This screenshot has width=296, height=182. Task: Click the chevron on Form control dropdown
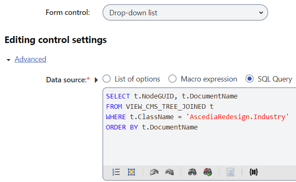pyautogui.click(x=261, y=13)
